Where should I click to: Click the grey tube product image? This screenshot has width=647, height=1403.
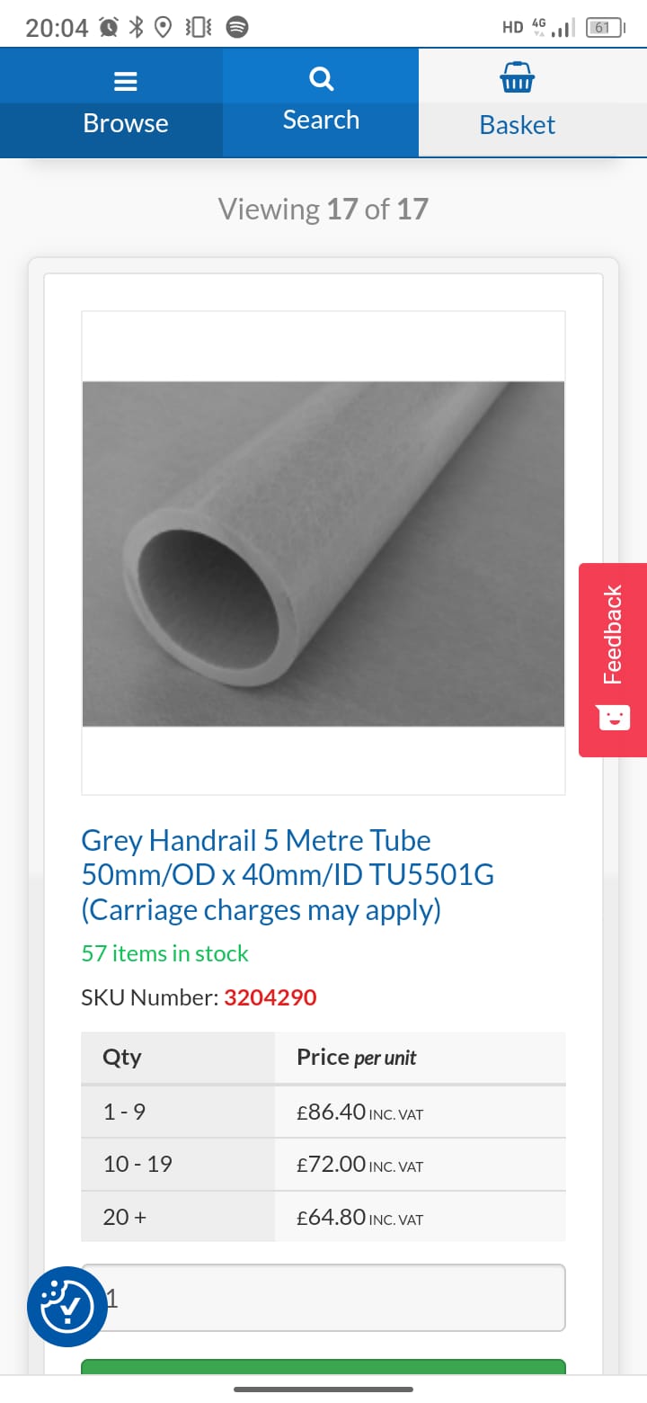pos(323,553)
